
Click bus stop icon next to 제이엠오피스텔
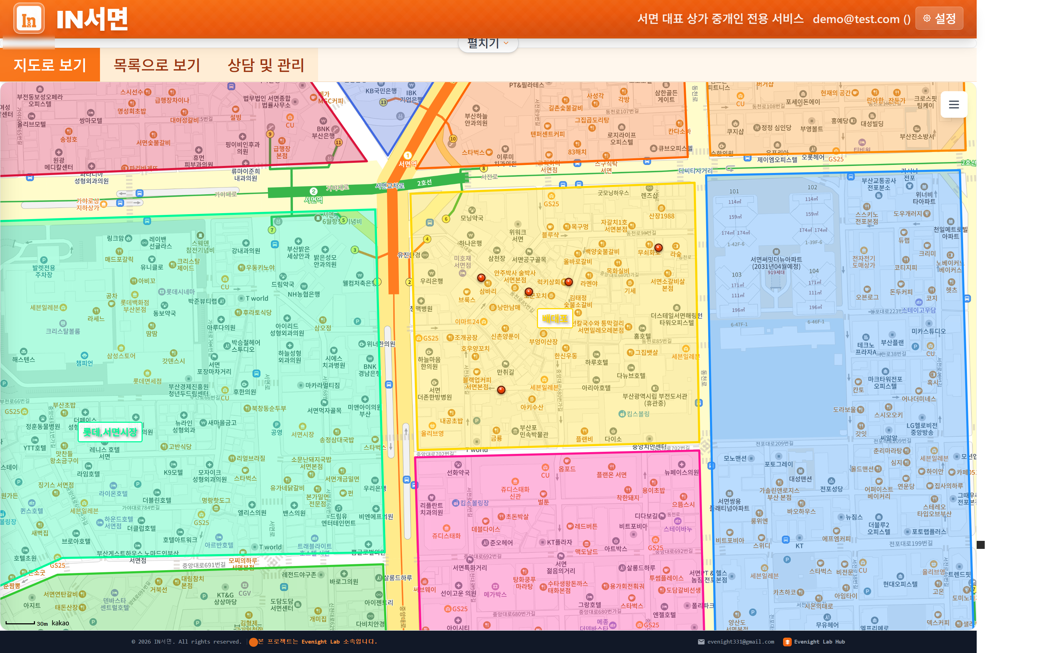pyautogui.click(x=747, y=158)
